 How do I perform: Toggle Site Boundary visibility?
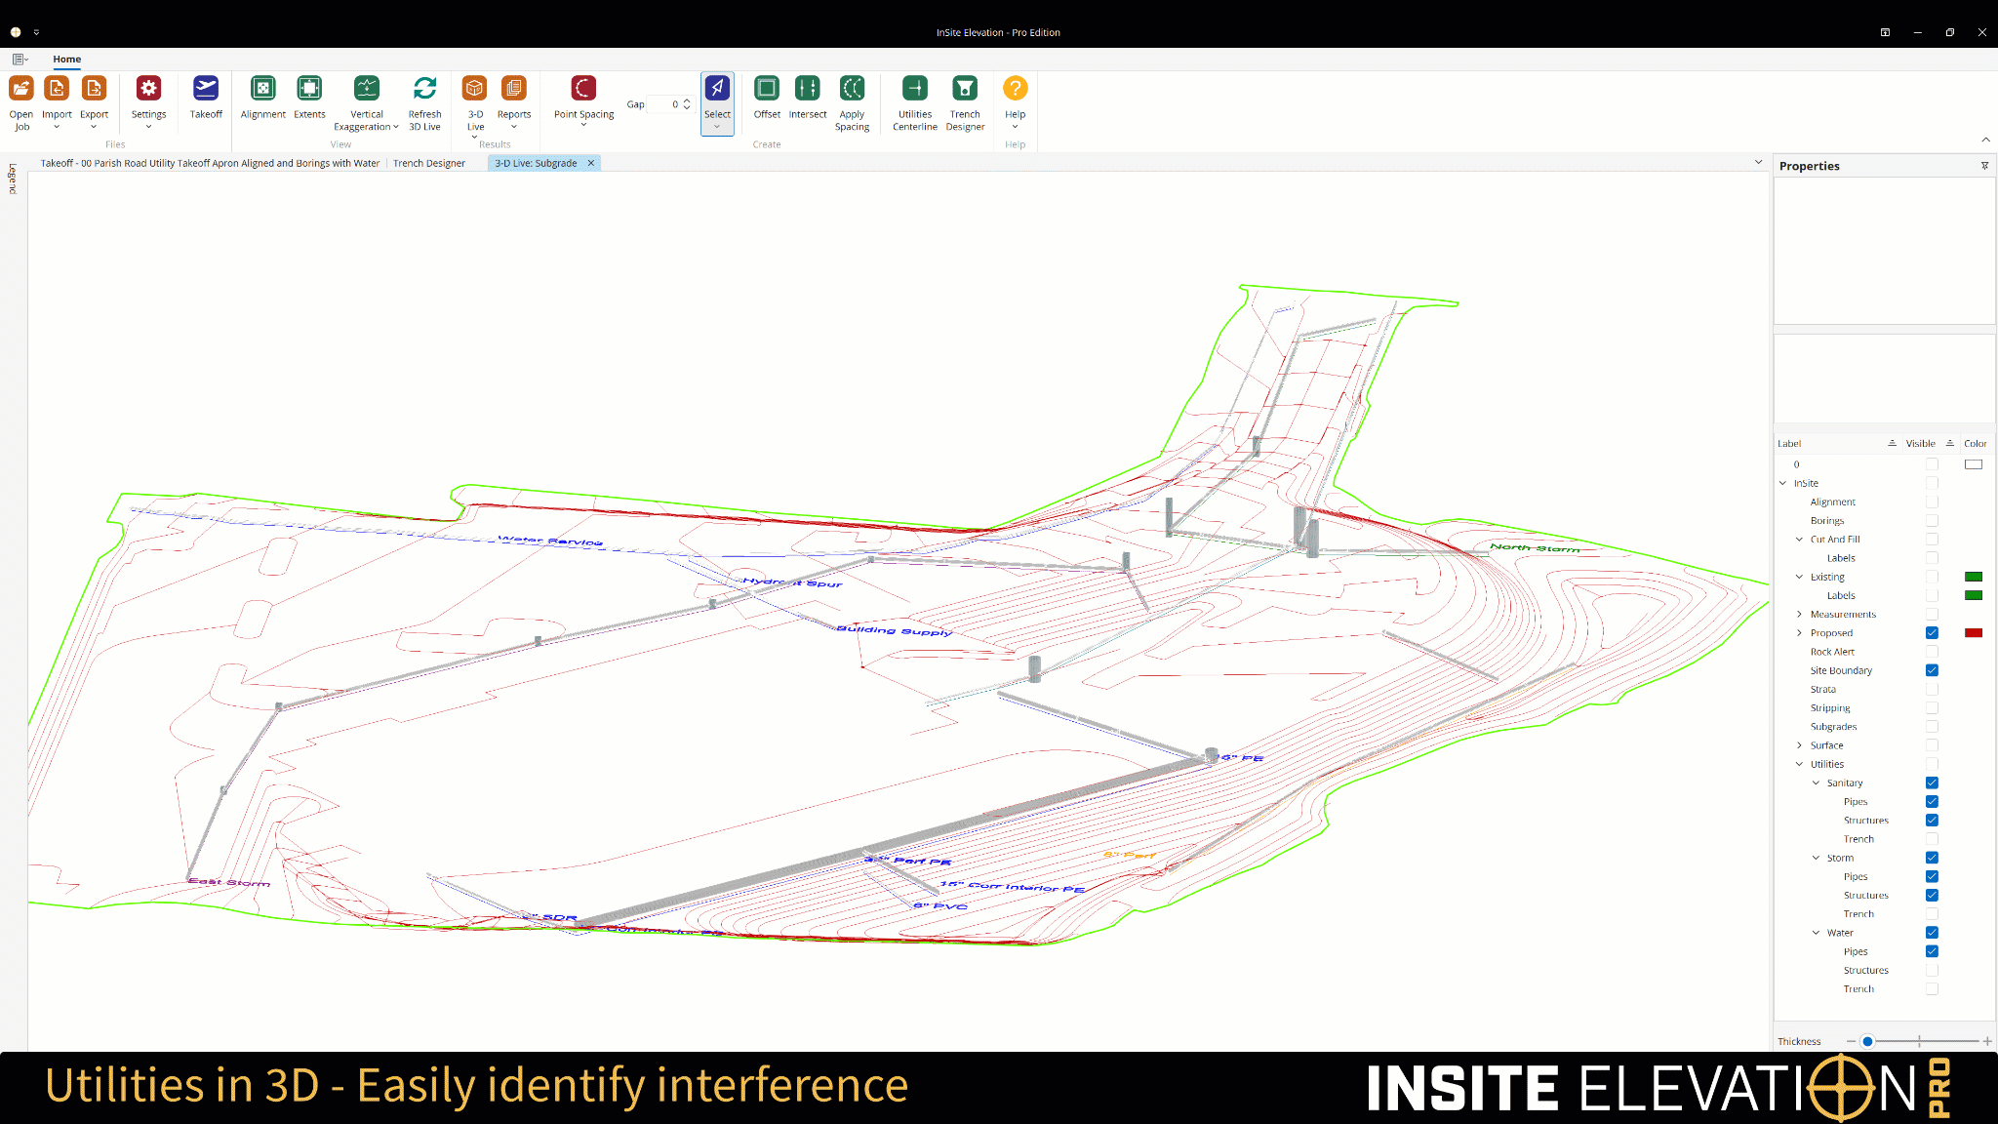pos(1932,670)
